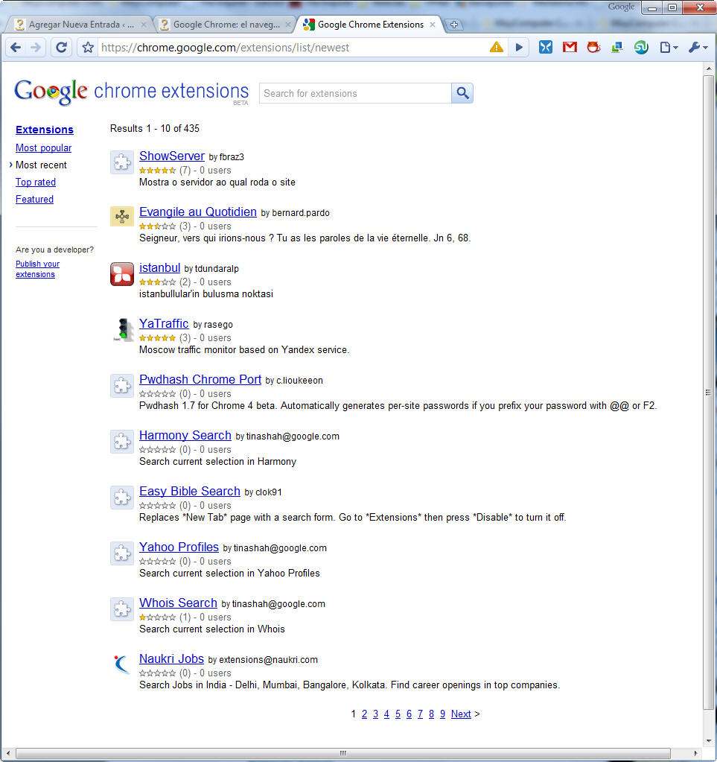The image size is (717, 762).
Task: Open a new tab with the plus button
Action: (453, 25)
